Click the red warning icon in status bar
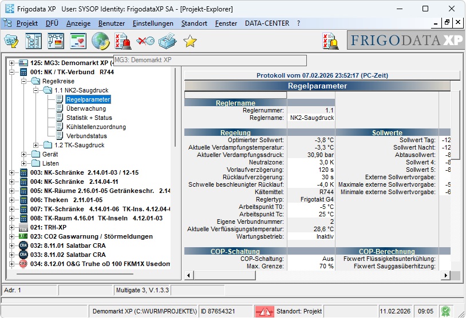This screenshot has height=318, width=466. click(x=264, y=312)
